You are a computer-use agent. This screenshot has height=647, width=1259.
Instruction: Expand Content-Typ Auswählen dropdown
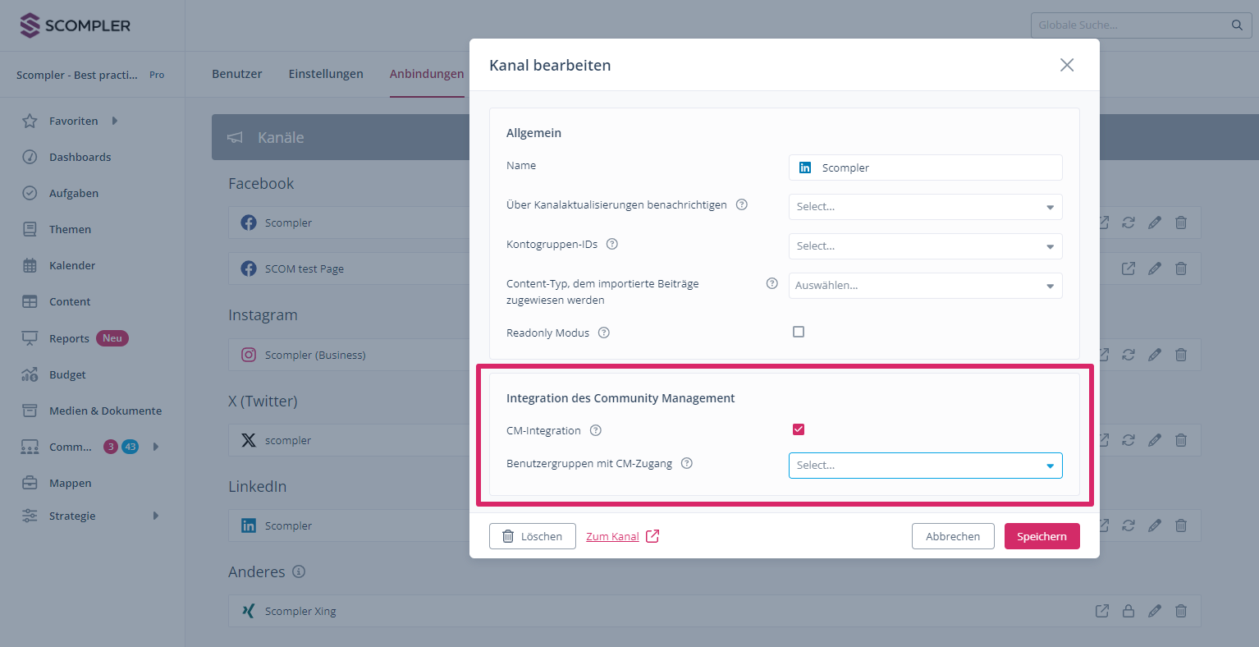point(925,286)
